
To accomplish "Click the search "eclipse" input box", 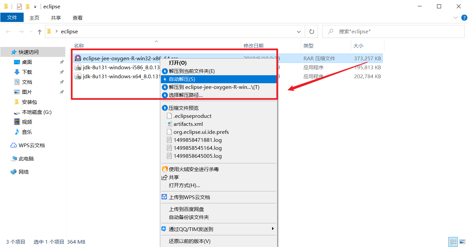I will tap(393, 32).
